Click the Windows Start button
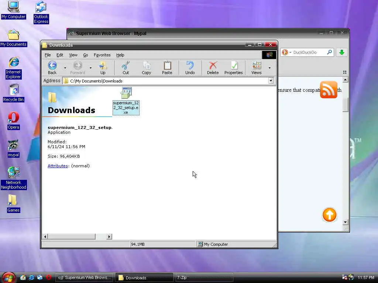378x283 pixels. [9, 277]
